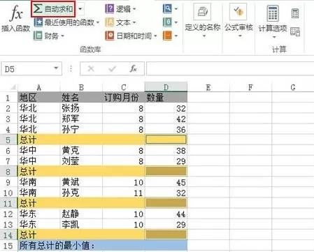Click the Insert Function fx icon
314x252 pixels.
coord(16,13)
